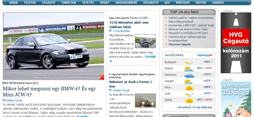Click the Szeged weather icon
The height and width of the screenshot is (117, 254).
(189, 81)
